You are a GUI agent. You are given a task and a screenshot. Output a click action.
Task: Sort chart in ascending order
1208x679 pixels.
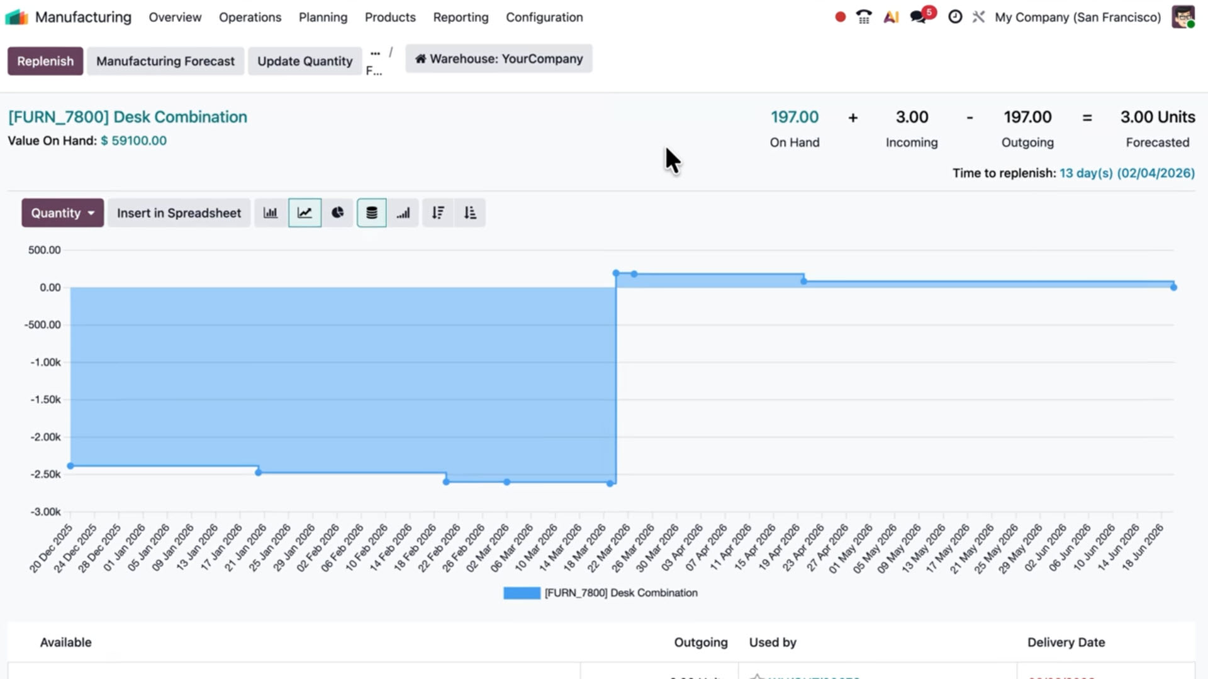470,213
